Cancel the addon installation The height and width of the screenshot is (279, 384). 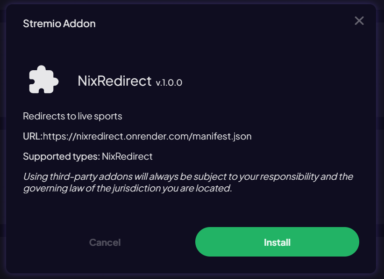click(x=105, y=242)
